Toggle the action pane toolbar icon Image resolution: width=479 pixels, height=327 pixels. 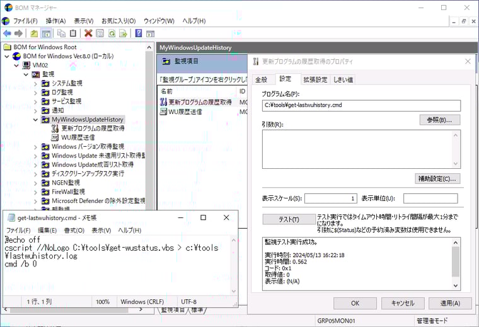(150, 33)
